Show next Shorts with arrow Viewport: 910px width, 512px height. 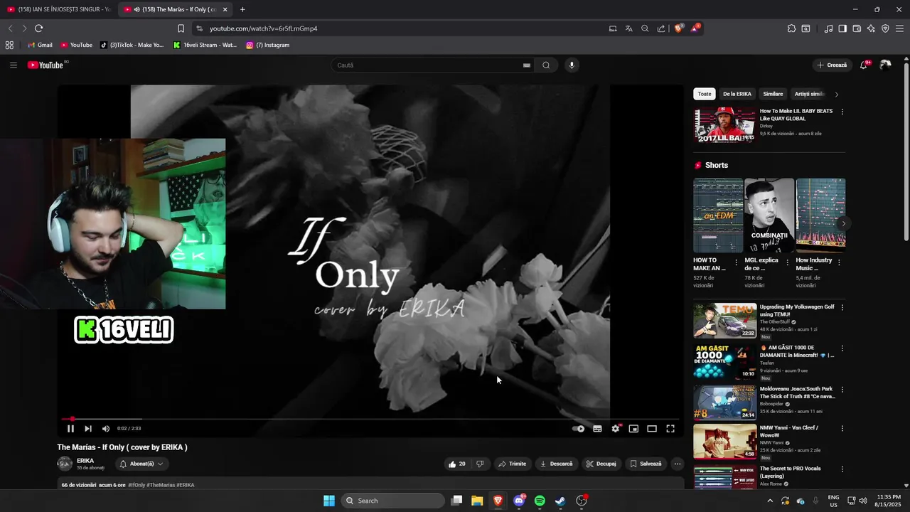(x=844, y=223)
